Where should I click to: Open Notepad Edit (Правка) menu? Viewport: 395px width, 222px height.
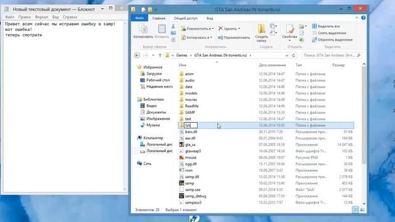click(25, 17)
